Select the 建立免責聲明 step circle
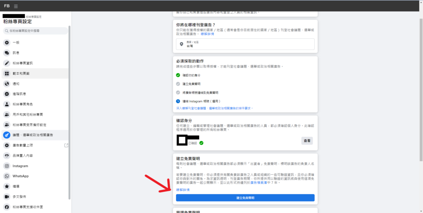The width and height of the screenshot is (423, 213). coord(178,84)
